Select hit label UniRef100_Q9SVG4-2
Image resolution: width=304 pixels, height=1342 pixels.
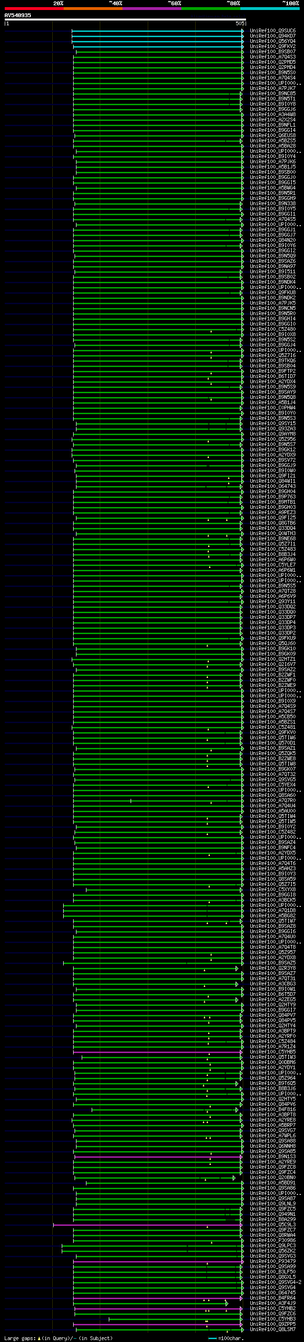tap(275, 1282)
